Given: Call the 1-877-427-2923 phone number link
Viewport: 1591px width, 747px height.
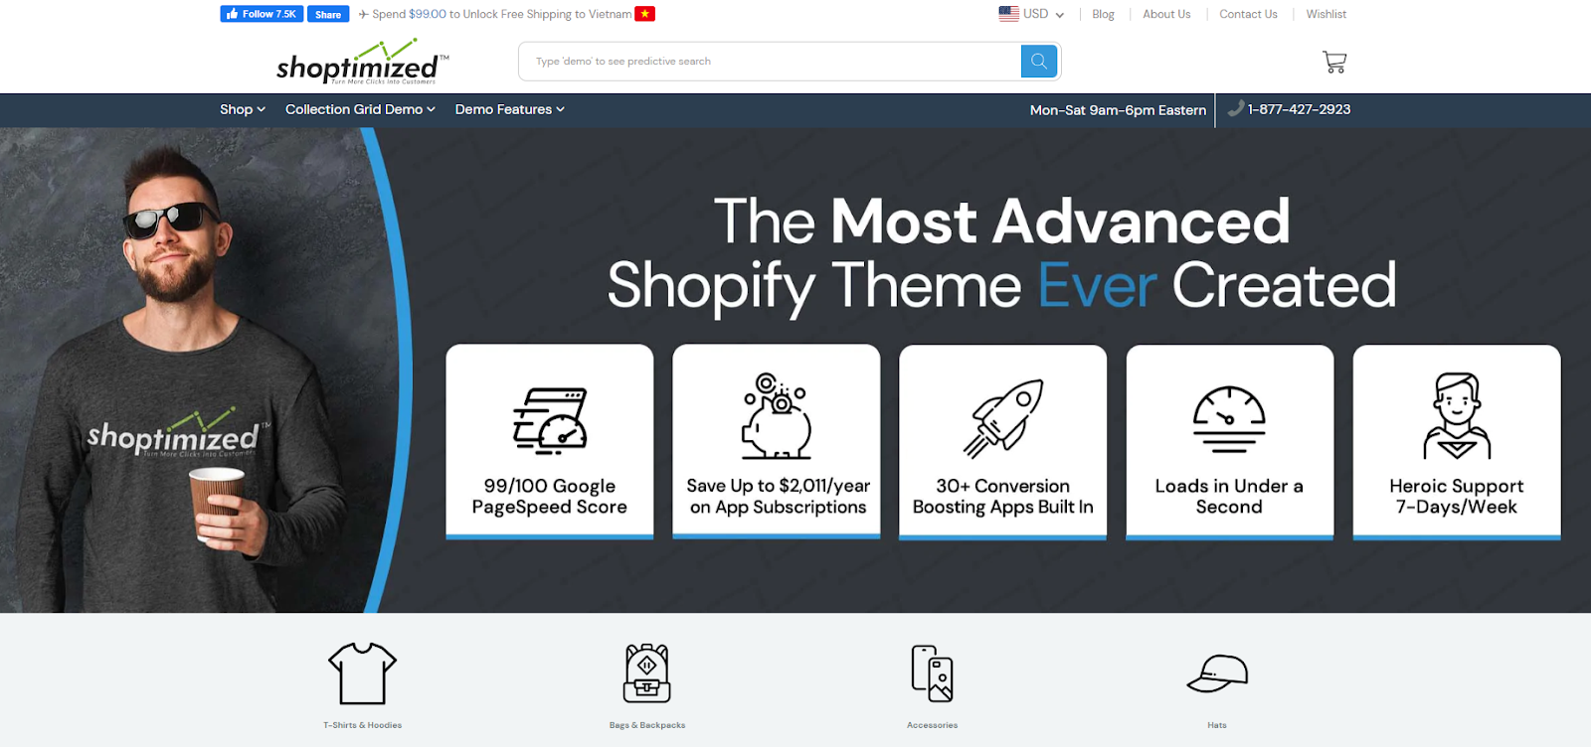Looking at the screenshot, I should click(x=1299, y=109).
